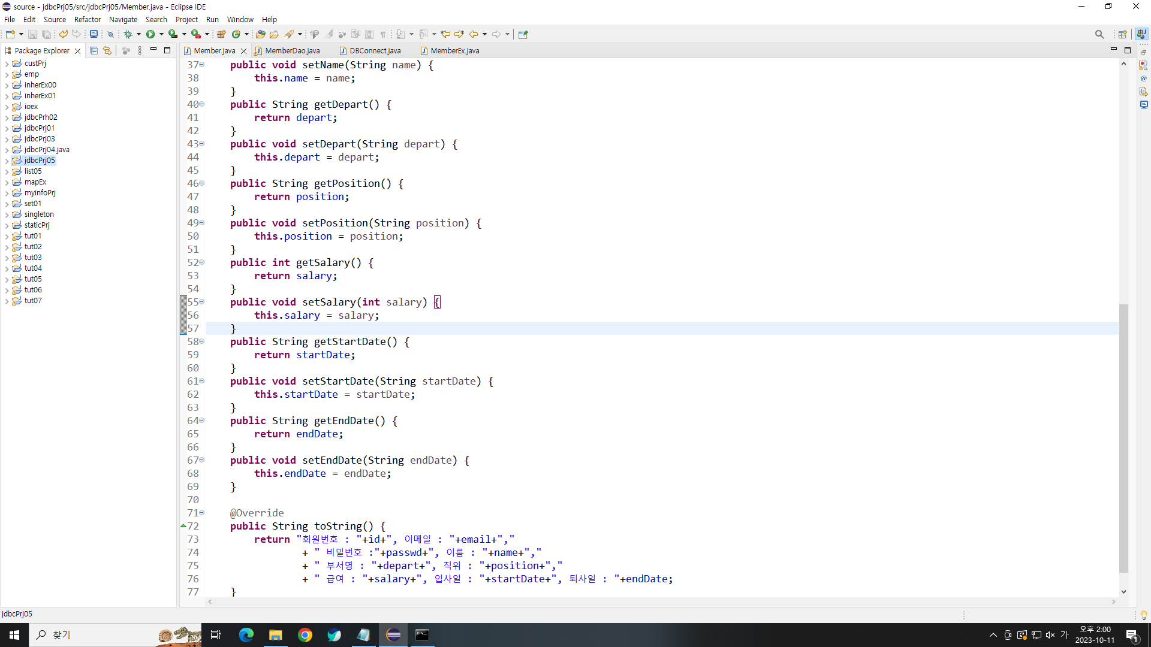The image size is (1151, 647).
Task: Click the Search magnifier icon in toolbar
Action: pos(1099,34)
